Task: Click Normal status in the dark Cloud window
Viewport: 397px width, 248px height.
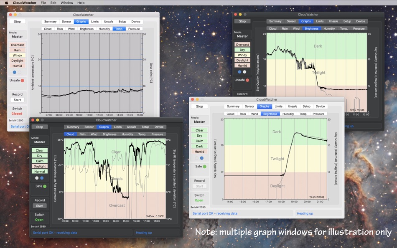Action: pyautogui.click(x=40, y=172)
